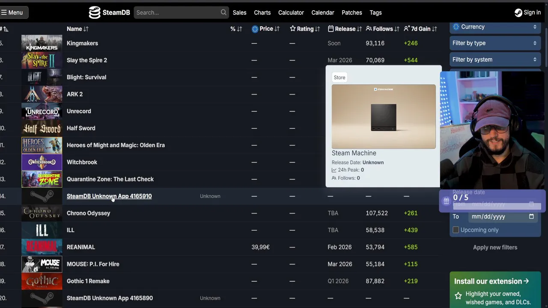Click the Steam icon beside Sign in
Viewport: 548px width, 308px height.
pyautogui.click(x=518, y=12)
